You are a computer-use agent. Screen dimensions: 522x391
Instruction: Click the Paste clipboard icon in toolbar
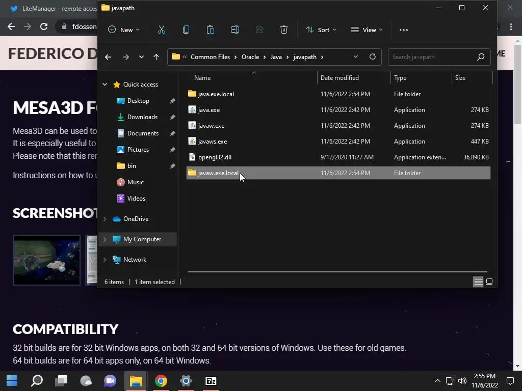[x=211, y=30]
